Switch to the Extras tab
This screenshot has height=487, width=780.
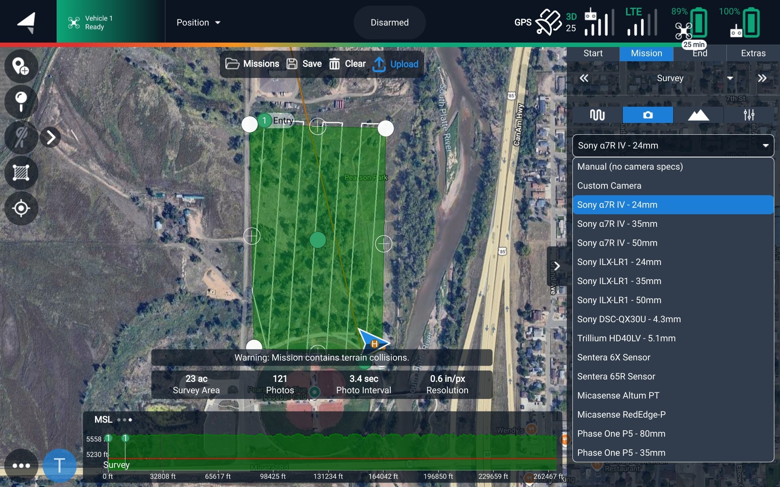click(x=753, y=53)
